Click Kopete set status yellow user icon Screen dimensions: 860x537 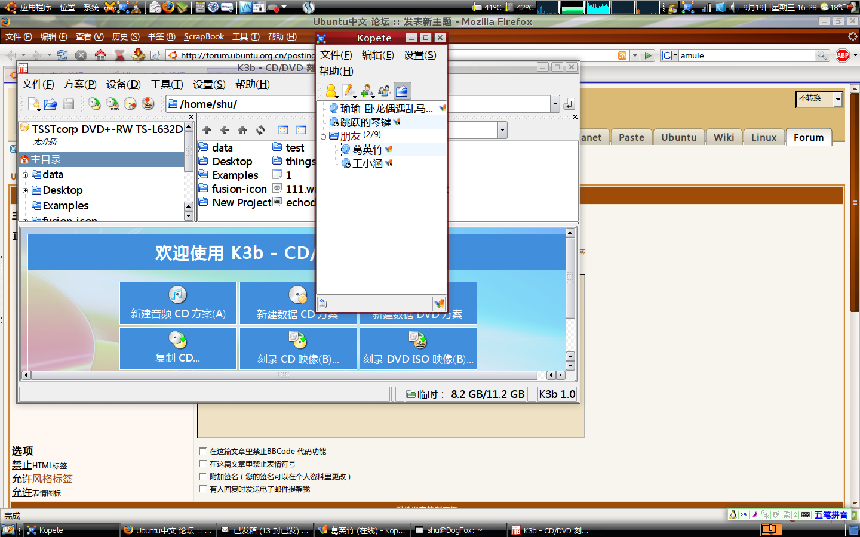(x=331, y=91)
